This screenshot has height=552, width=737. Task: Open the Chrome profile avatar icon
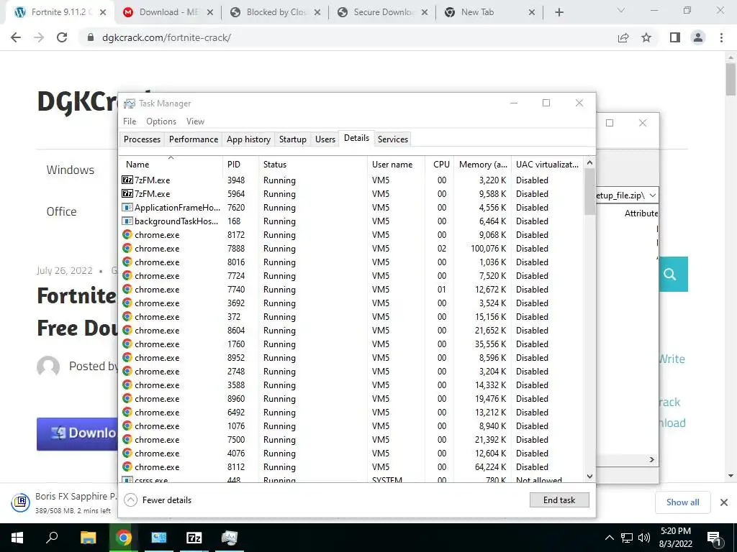(x=698, y=37)
